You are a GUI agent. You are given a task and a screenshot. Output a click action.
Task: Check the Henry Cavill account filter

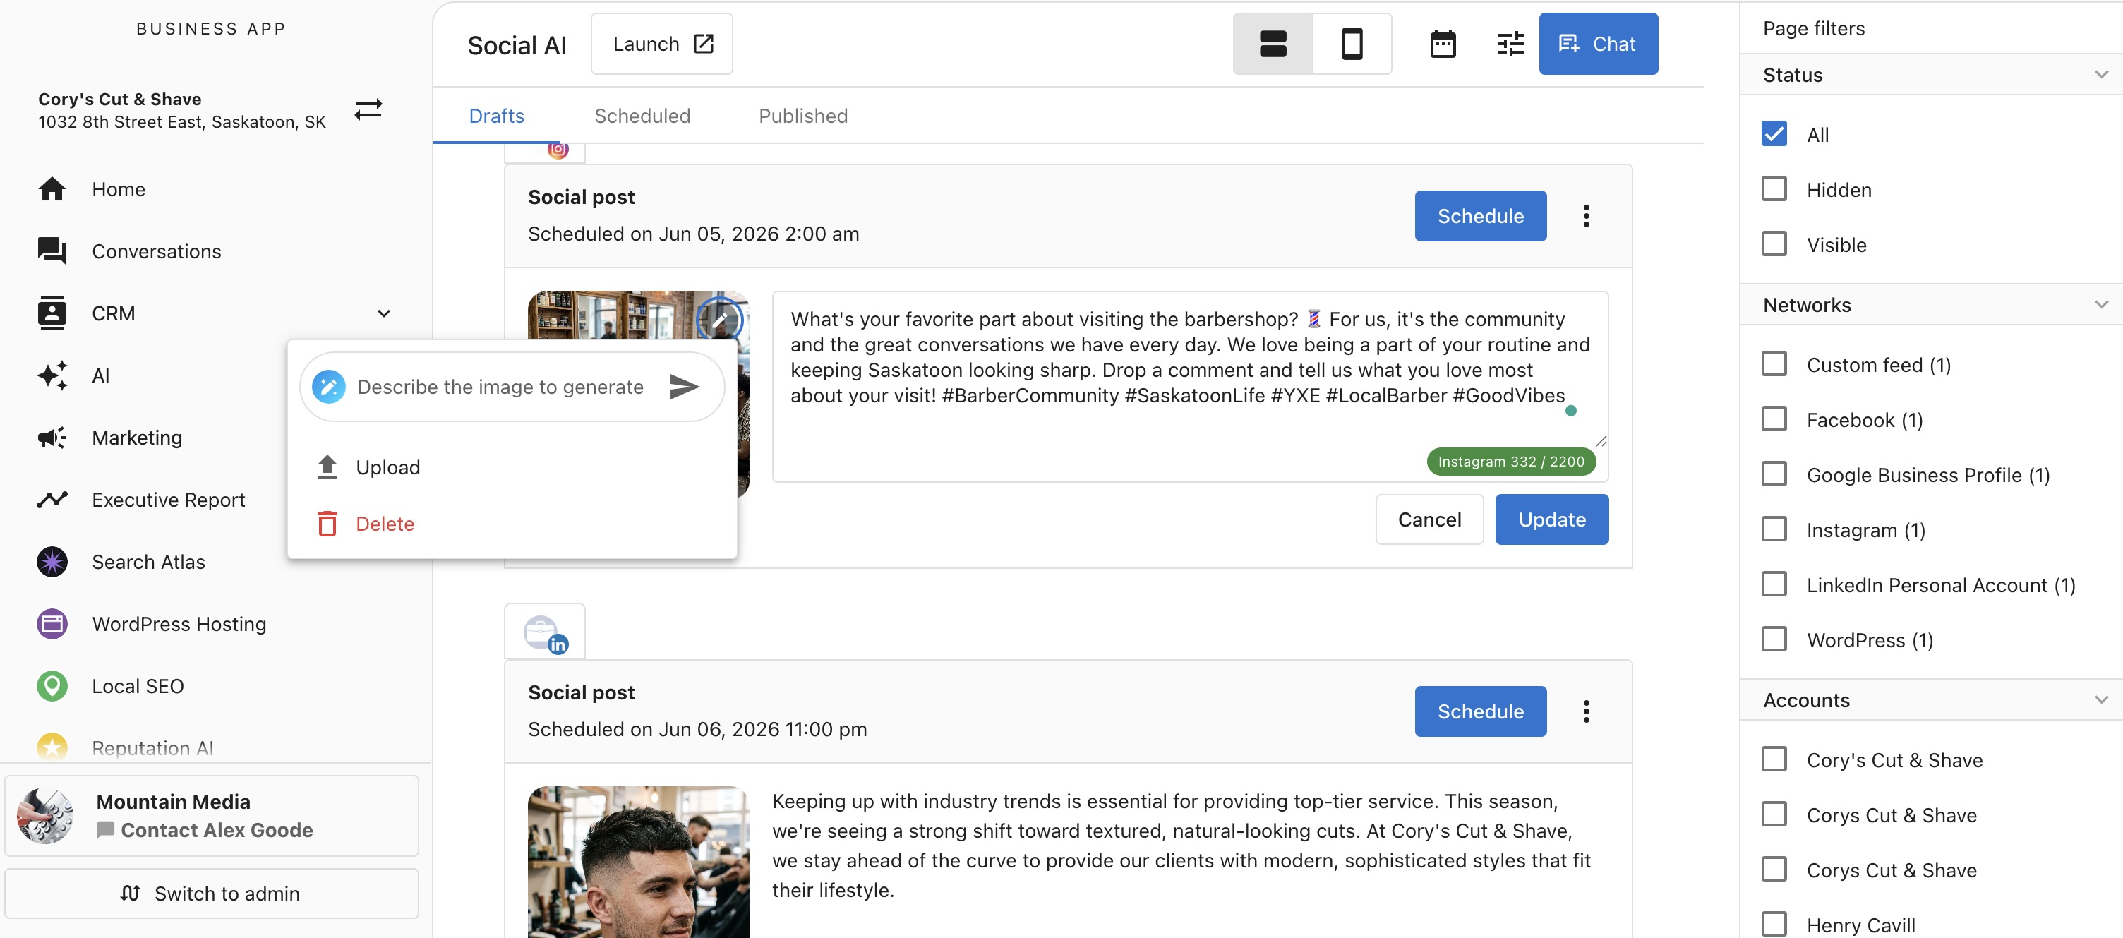tap(1774, 925)
